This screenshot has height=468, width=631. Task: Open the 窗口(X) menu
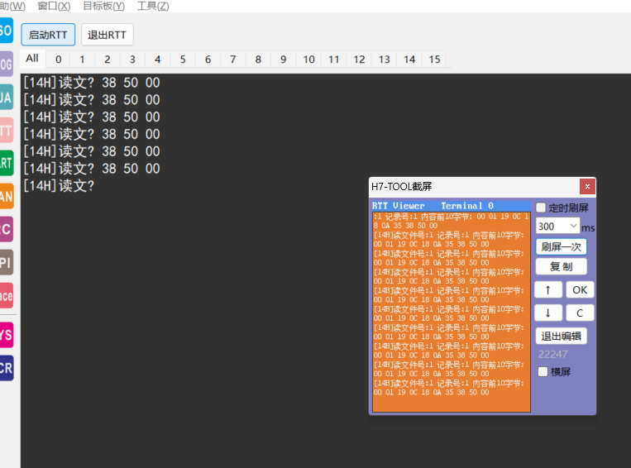pyautogui.click(x=54, y=6)
